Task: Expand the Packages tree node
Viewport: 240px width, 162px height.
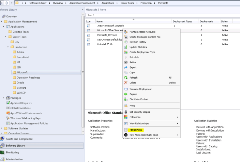Action: tap(4, 98)
